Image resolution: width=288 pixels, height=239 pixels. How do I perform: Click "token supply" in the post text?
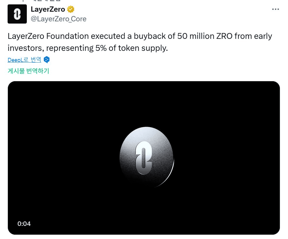(143, 48)
